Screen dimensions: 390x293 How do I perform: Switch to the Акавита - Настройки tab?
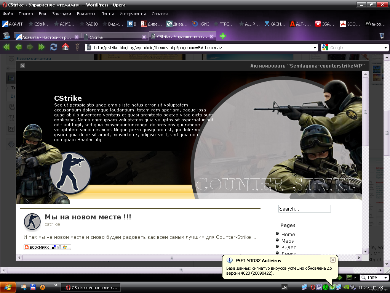(x=47, y=37)
